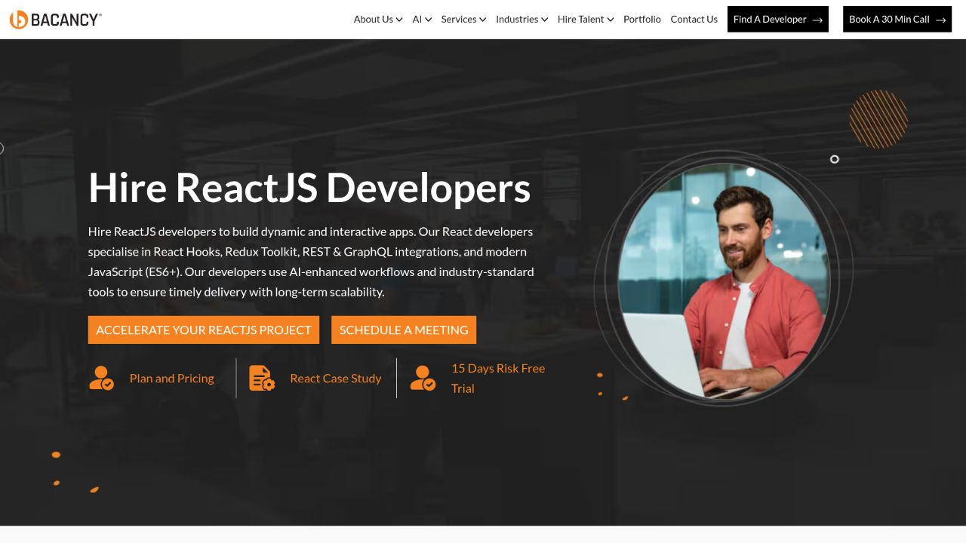View the React Case Study link
Image resolution: width=966 pixels, height=543 pixels.
(335, 379)
